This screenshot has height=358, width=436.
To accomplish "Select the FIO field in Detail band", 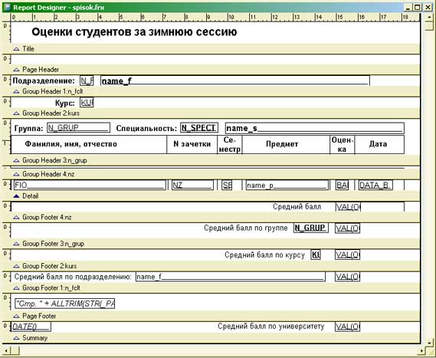I will click(90, 185).
